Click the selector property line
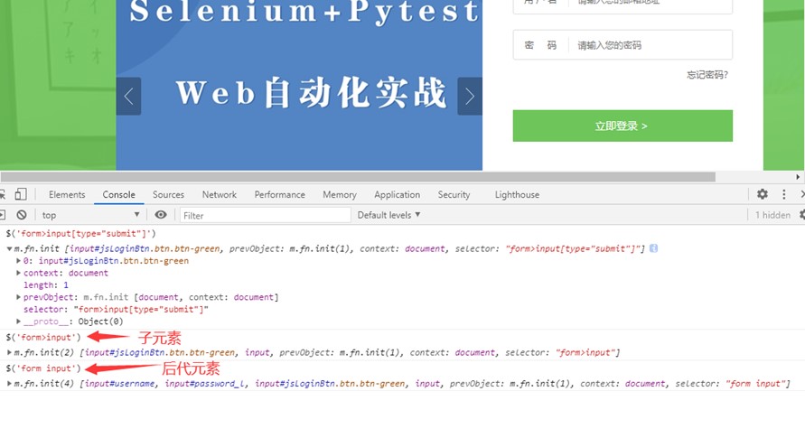805x438 pixels. point(116,309)
